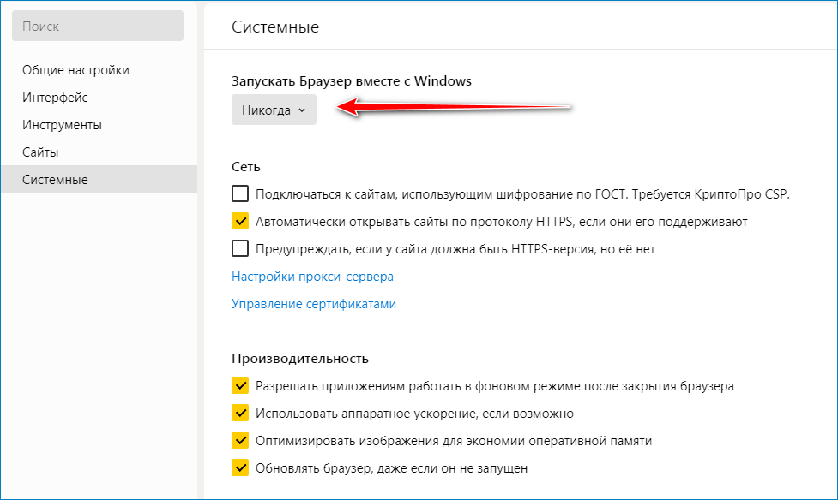Uncheck automatic opening of sites via HTTPS
This screenshot has height=500, width=838.
pyautogui.click(x=240, y=222)
